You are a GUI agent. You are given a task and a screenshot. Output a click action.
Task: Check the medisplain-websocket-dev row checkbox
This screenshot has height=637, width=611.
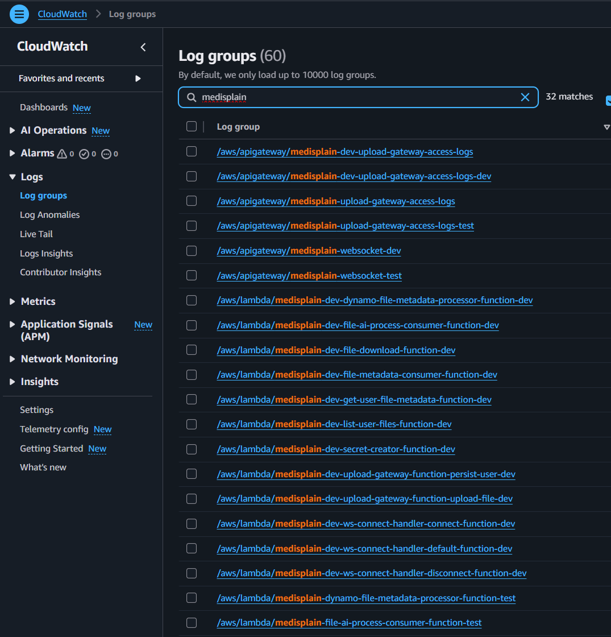click(192, 251)
